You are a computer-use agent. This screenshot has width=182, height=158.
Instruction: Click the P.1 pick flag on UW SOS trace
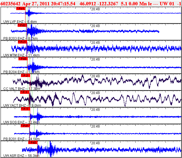pyautogui.click(x=25, y=109)
